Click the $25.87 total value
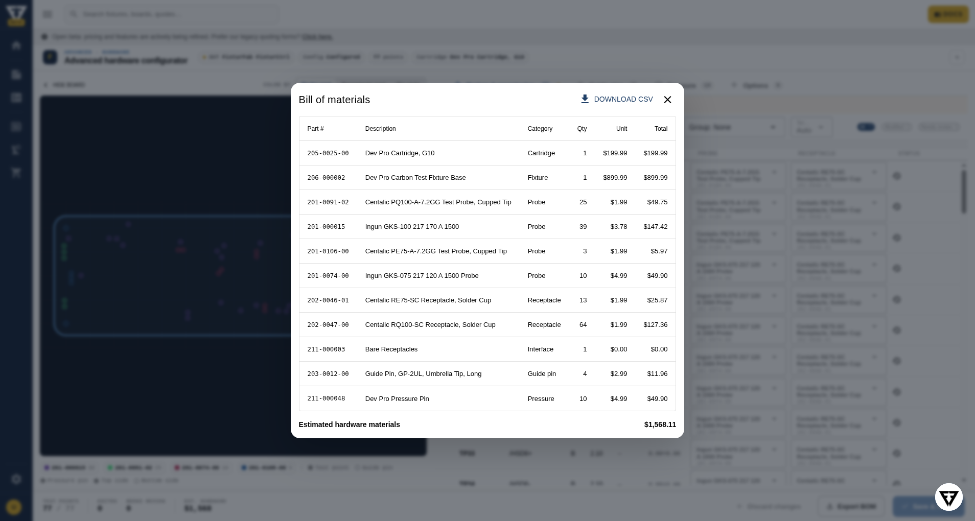975x521 pixels. coord(657,300)
